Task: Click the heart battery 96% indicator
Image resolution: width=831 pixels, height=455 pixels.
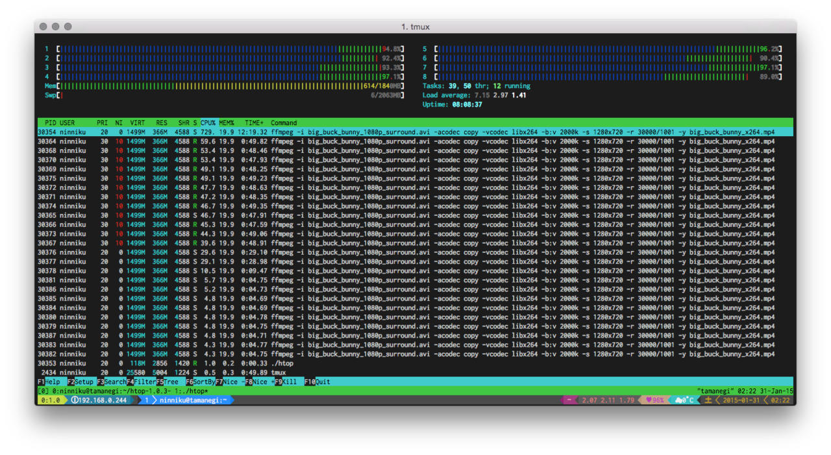Action: (654, 401)
